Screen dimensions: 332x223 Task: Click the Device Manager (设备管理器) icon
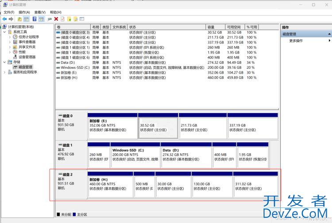tap(15, 57)
